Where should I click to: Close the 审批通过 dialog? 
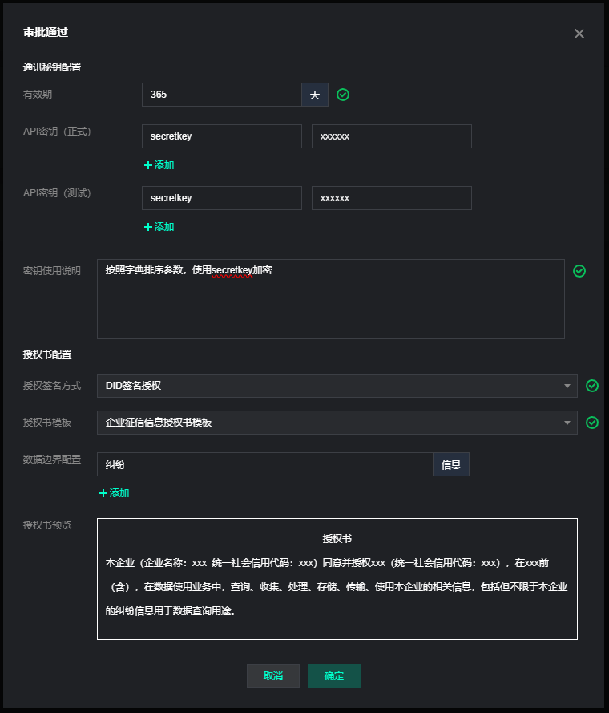coord(579,34)
